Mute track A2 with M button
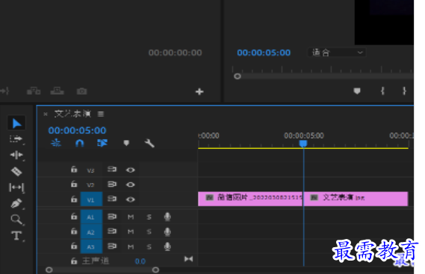 (x=131, y=232)
